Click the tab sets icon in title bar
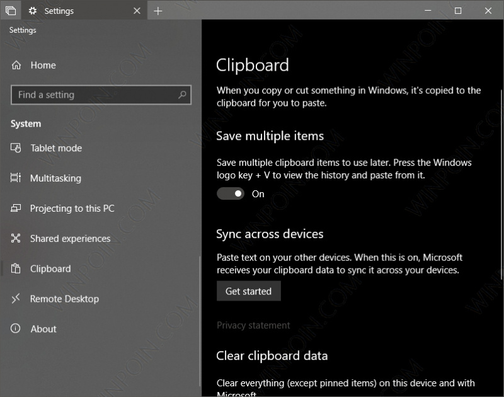Viewport: 504px width, 397px height. click(x=11, y=11)
